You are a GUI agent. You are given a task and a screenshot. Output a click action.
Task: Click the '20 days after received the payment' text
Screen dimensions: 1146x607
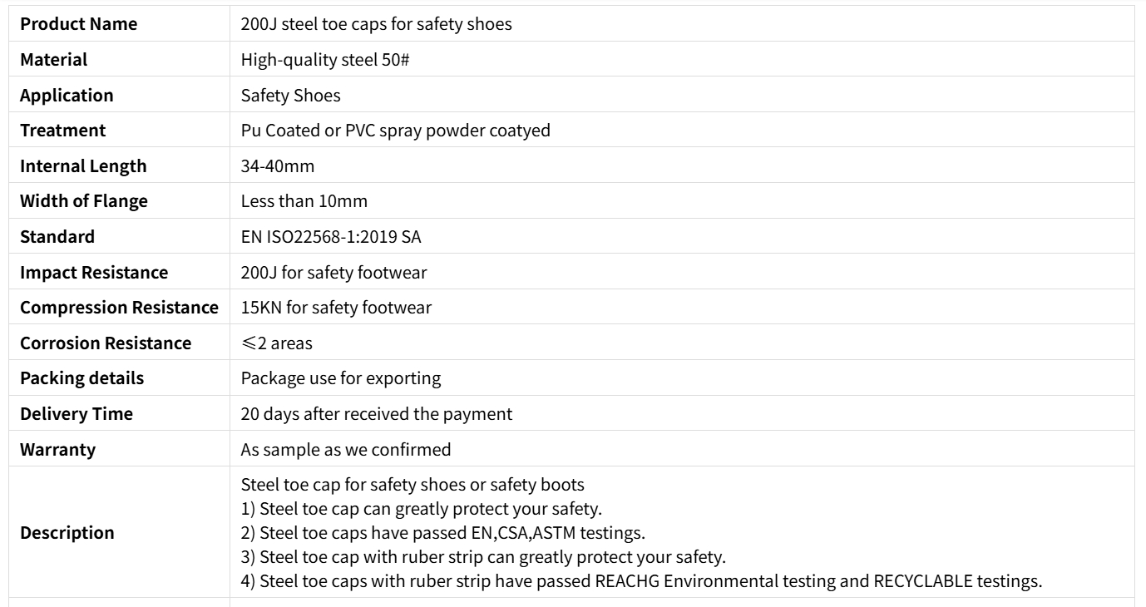click(376, 413)
